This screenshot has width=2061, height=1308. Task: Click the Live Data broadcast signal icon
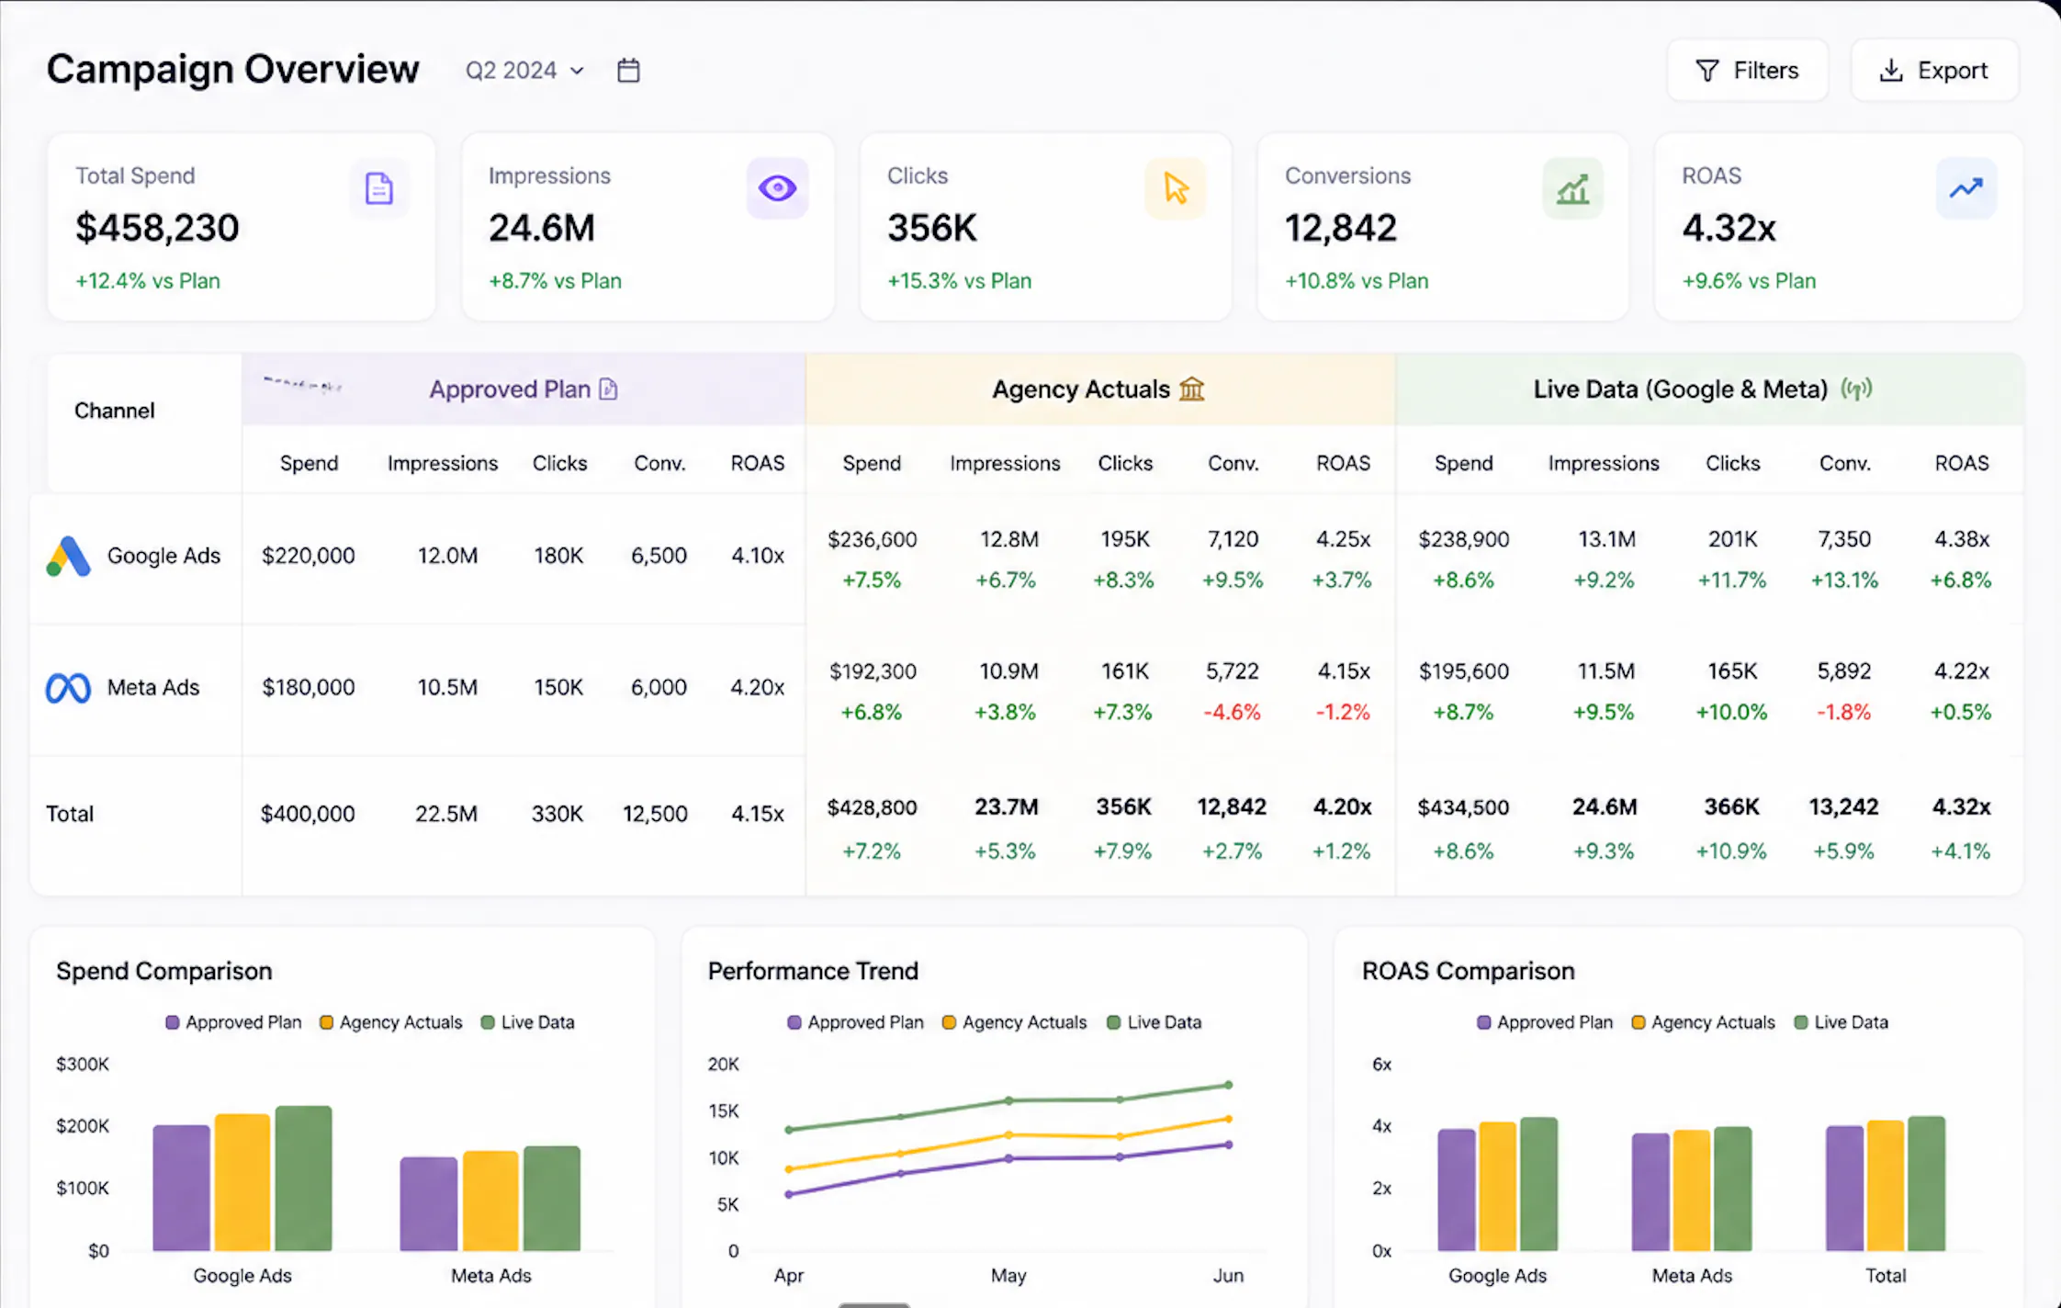[x=1856, y=389]
